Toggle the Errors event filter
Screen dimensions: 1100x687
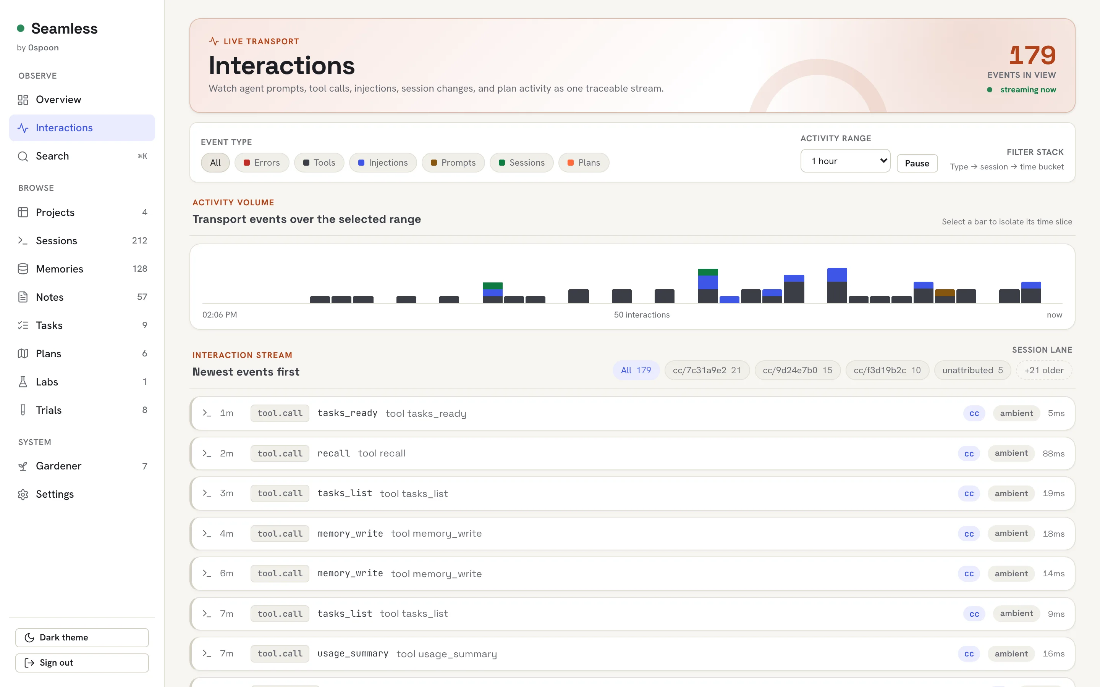(x=262, y=163)
